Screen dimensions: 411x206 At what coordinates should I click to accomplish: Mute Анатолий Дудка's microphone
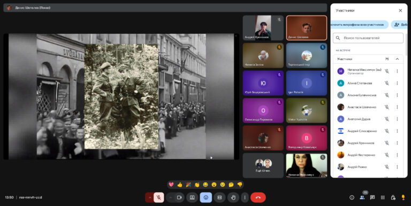(x=386, y=119)
